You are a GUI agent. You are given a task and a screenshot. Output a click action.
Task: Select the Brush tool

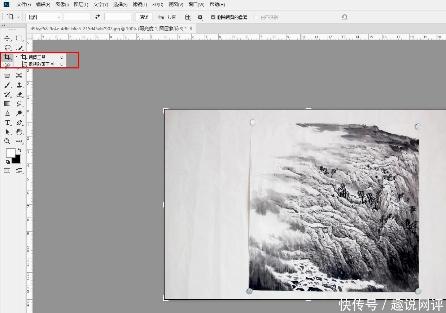tap(7, 85)
